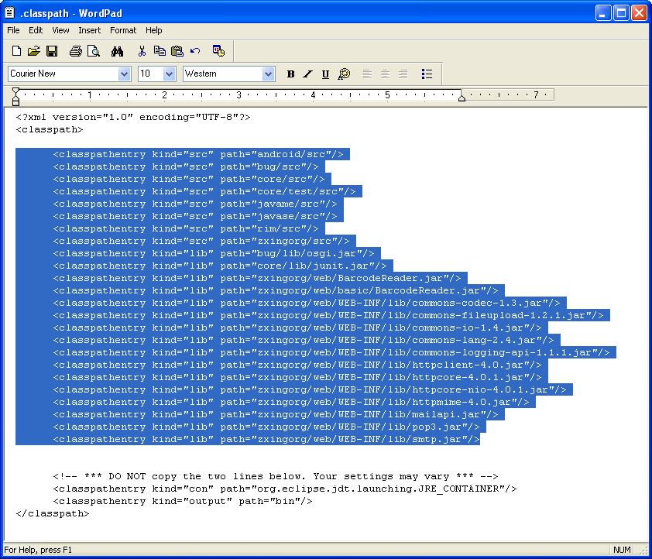Screen dimensions: 652x559
Task: Click the Print icon
Action: coord(76,51)
